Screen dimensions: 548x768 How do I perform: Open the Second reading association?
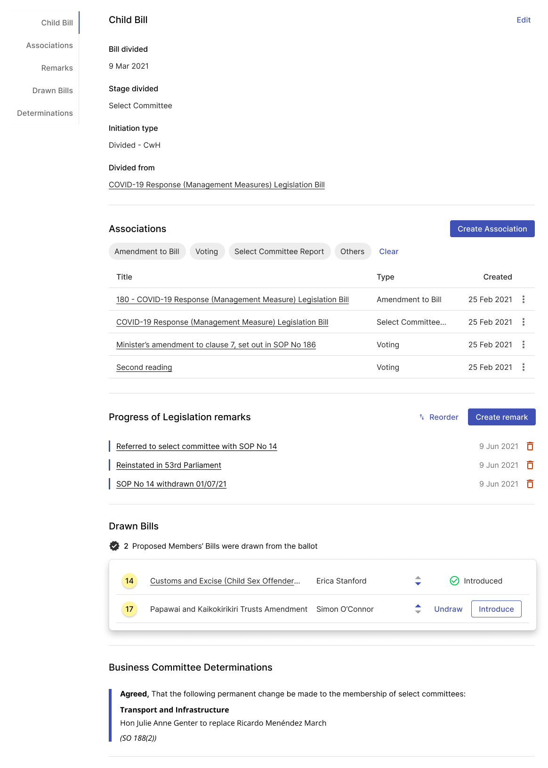pos(144,367)
